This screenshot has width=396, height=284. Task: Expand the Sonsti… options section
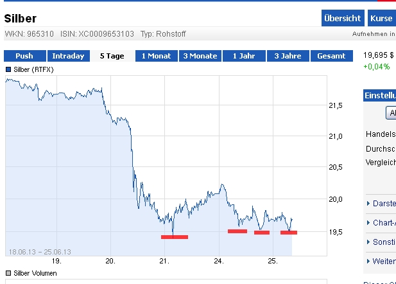point(368,242)
